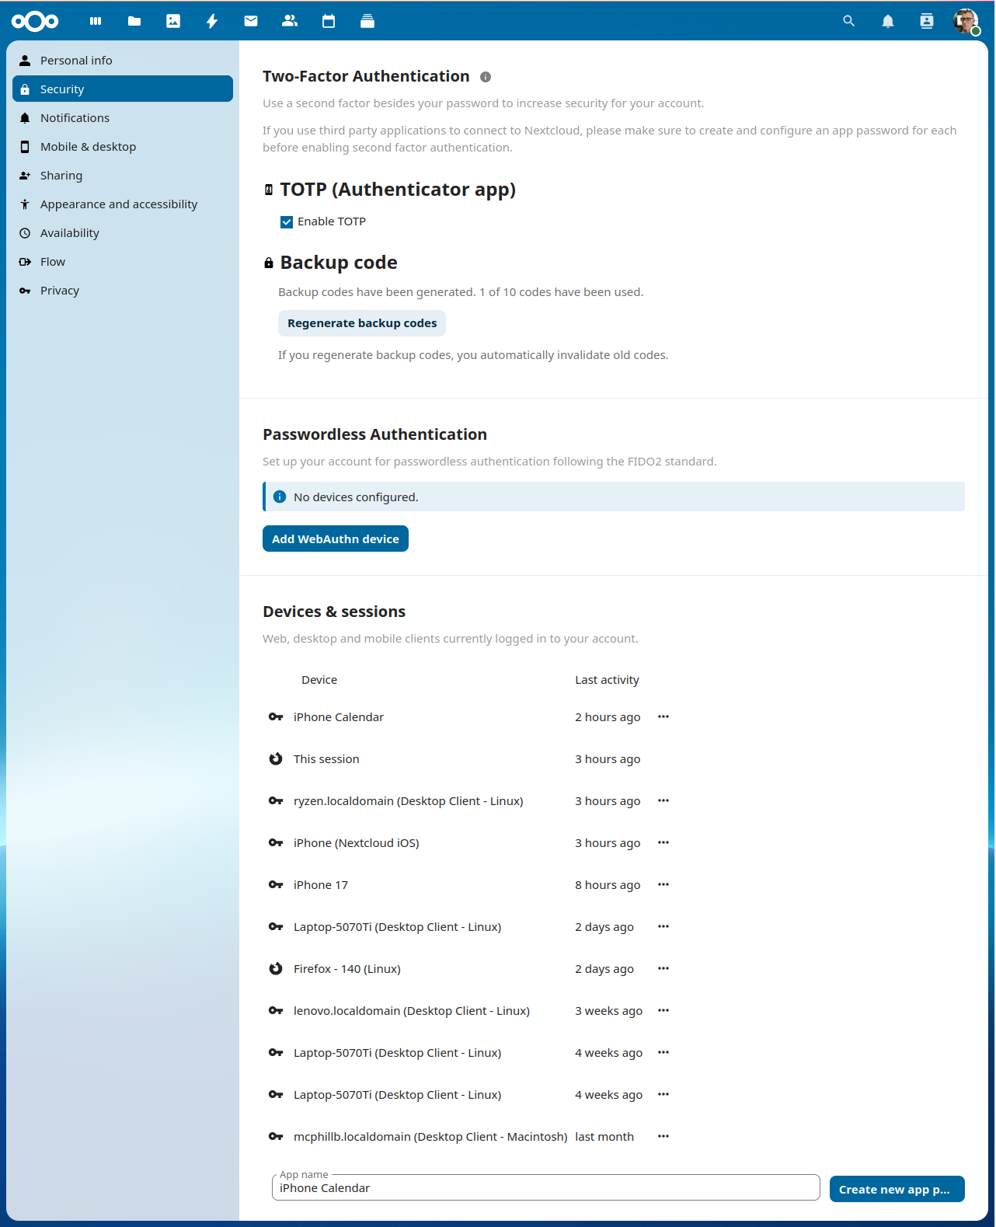Open the Deck app icon
Viewport: 996px width, 1227px height.
coord(367,21)
